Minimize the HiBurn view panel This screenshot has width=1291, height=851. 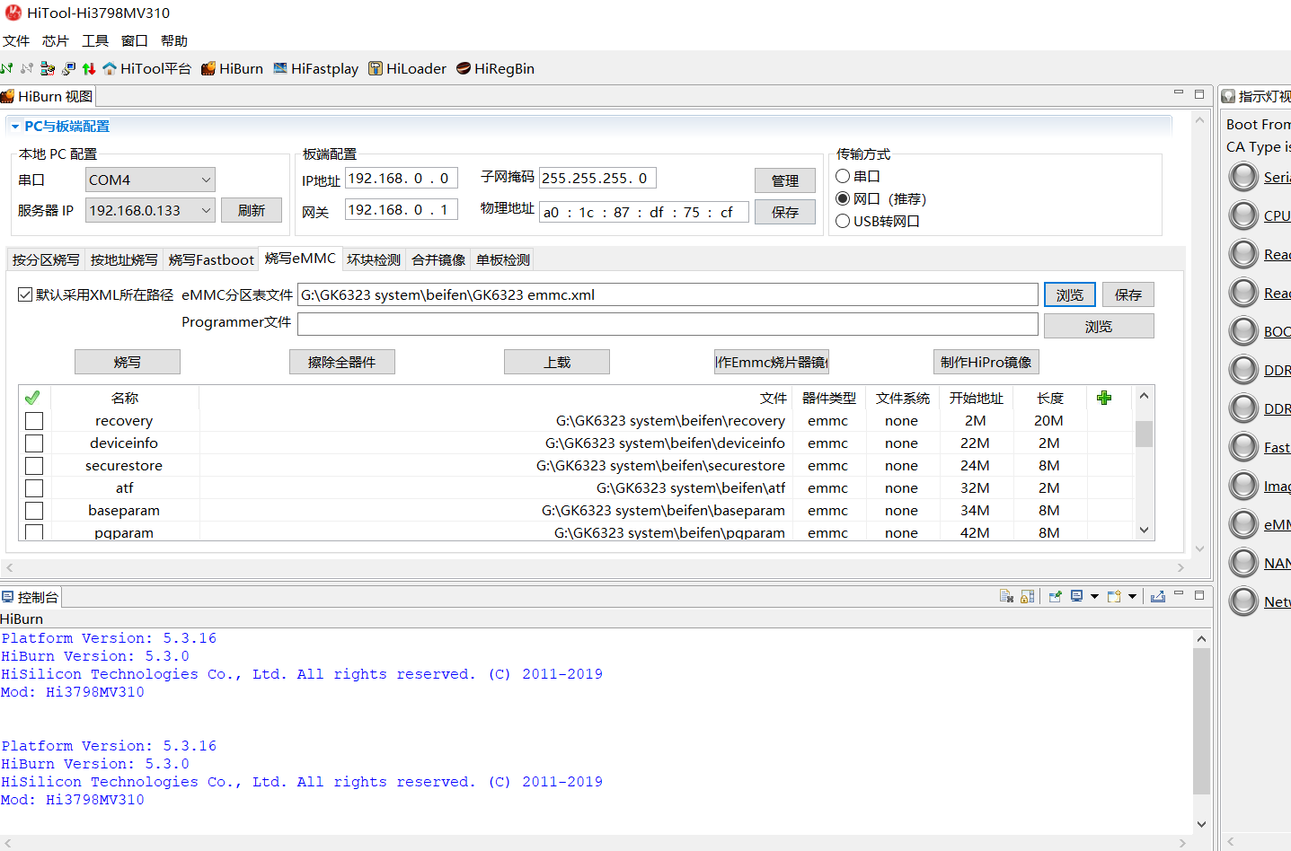[x=1179, y=92]
